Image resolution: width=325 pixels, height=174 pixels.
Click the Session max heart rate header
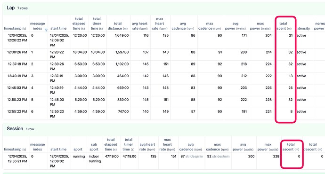pyautogui.click(x=167, y=144)
